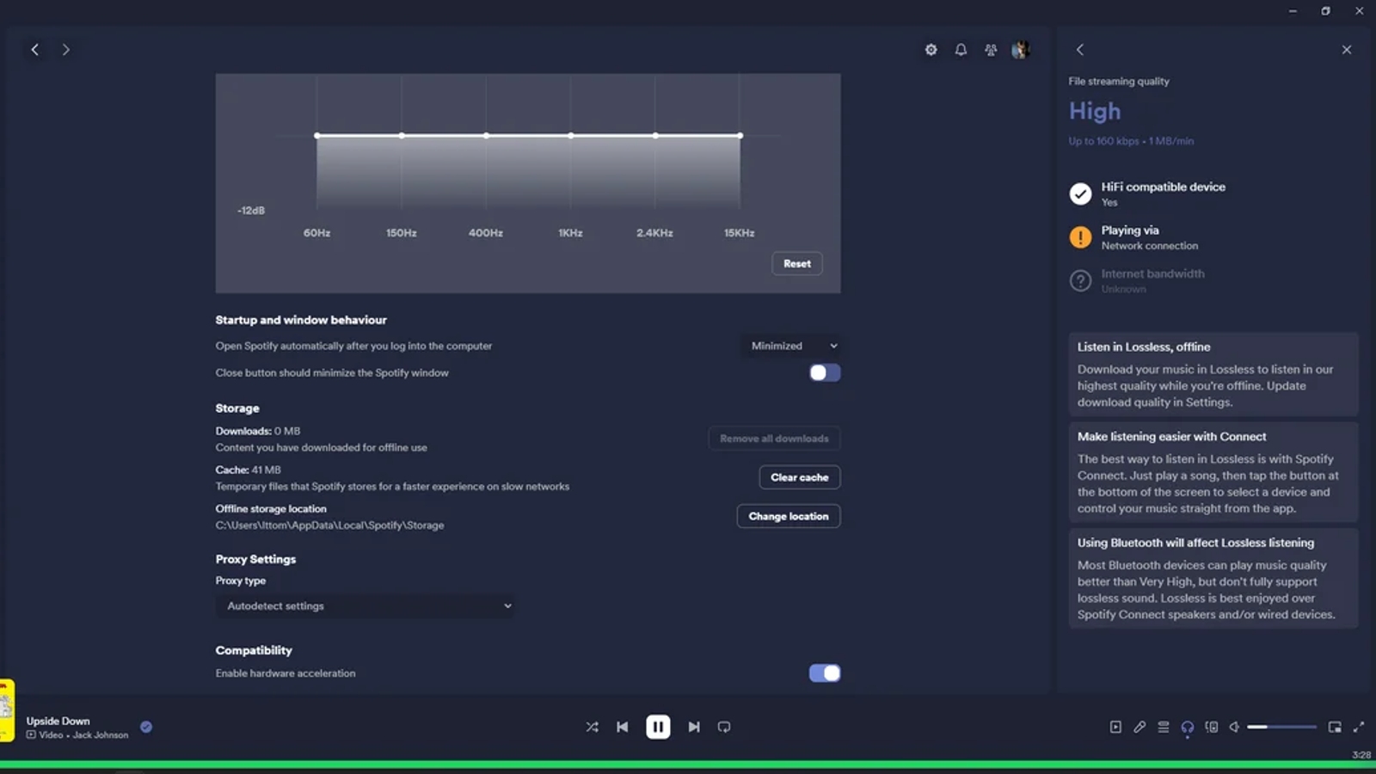Disable hardware acceleration
The width and height of the screenshot is (1376, 774).
pos(823,673)
